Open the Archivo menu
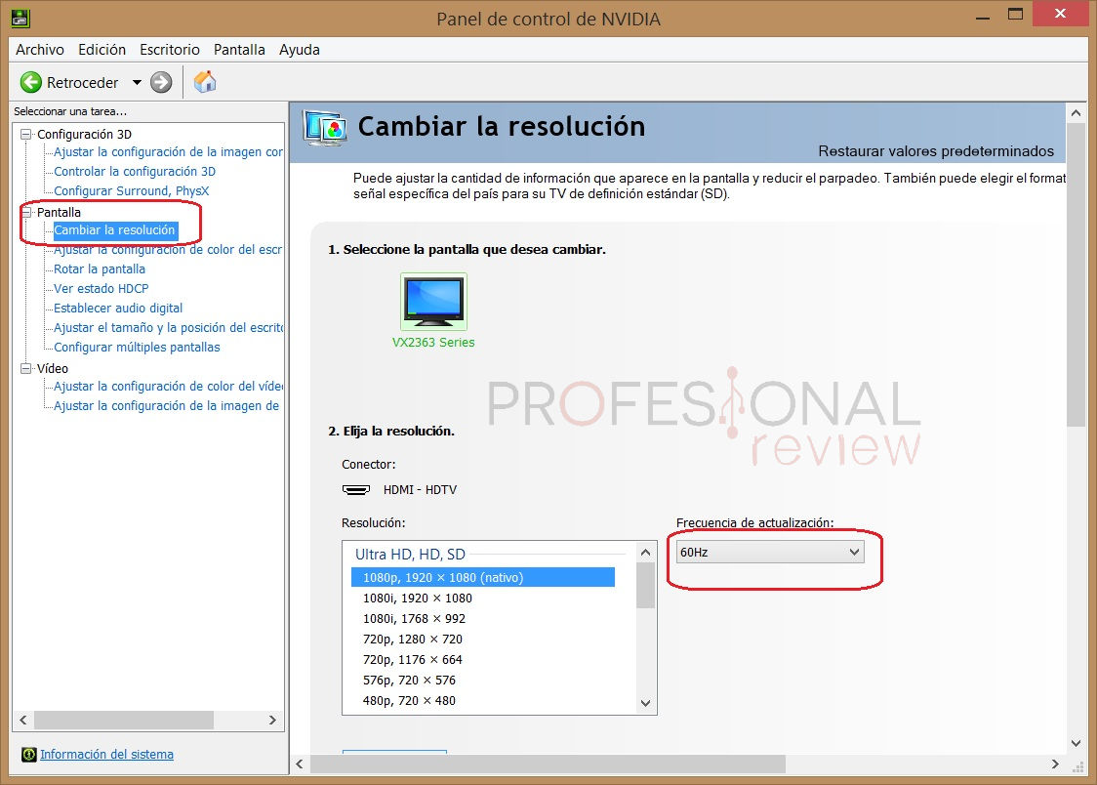 pos(40,49)
